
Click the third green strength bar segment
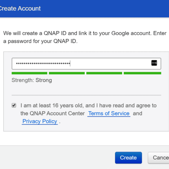point(104,73)
